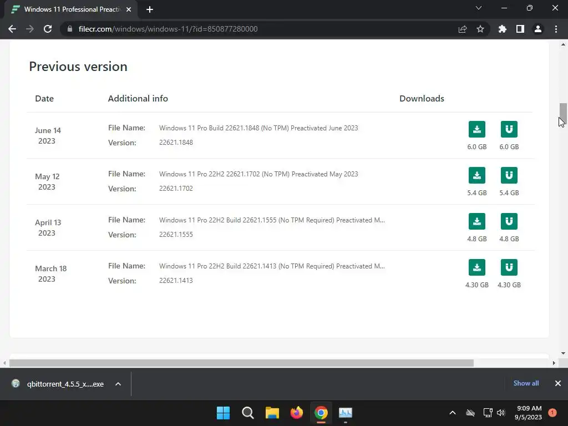This screenshot has height=426, width=568.
Task: Click torrent magnet icon for April 13 build
Action: point(509,221)
